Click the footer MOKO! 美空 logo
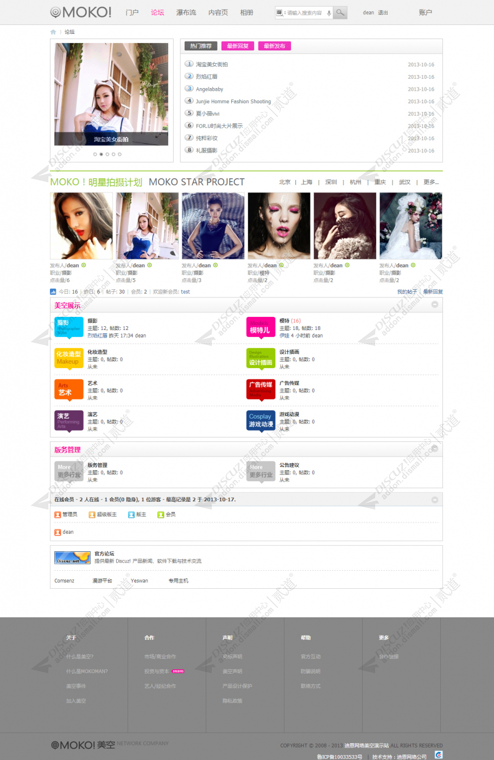Image resolution: width=494 pixels, height=760 pixels. [83, 745]
